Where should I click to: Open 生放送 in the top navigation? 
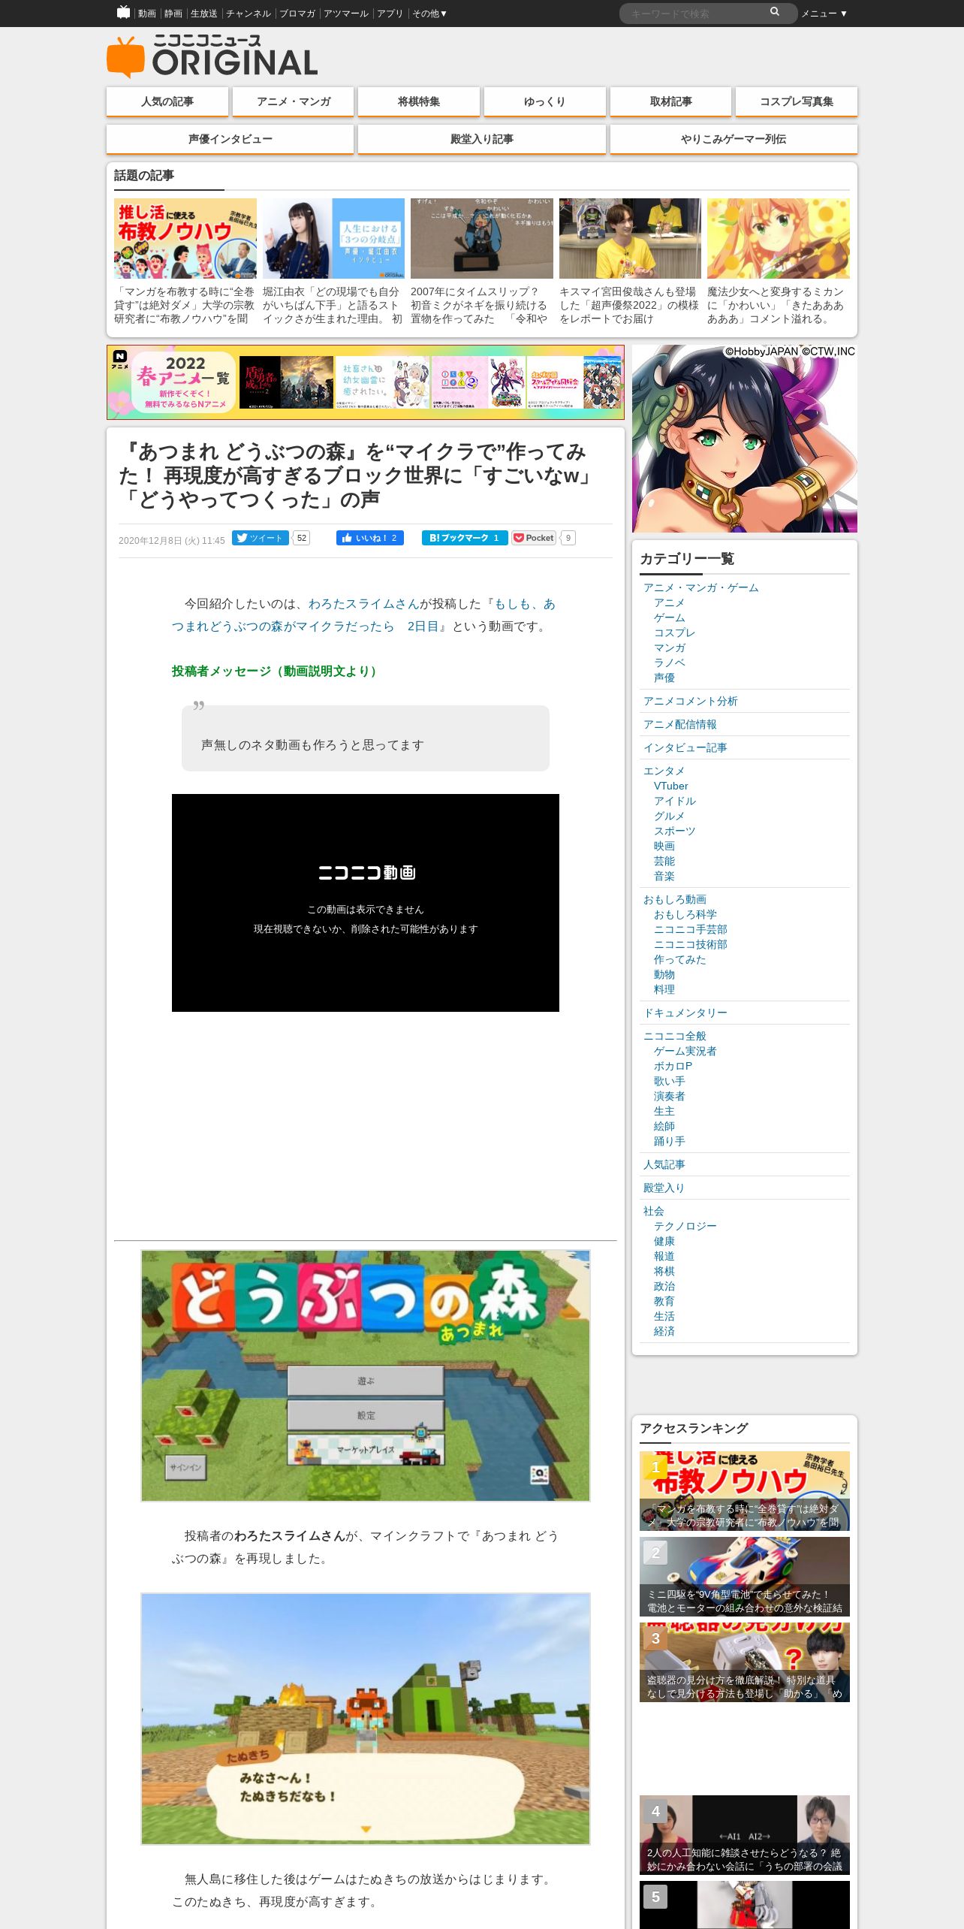(x=203, y=14)
